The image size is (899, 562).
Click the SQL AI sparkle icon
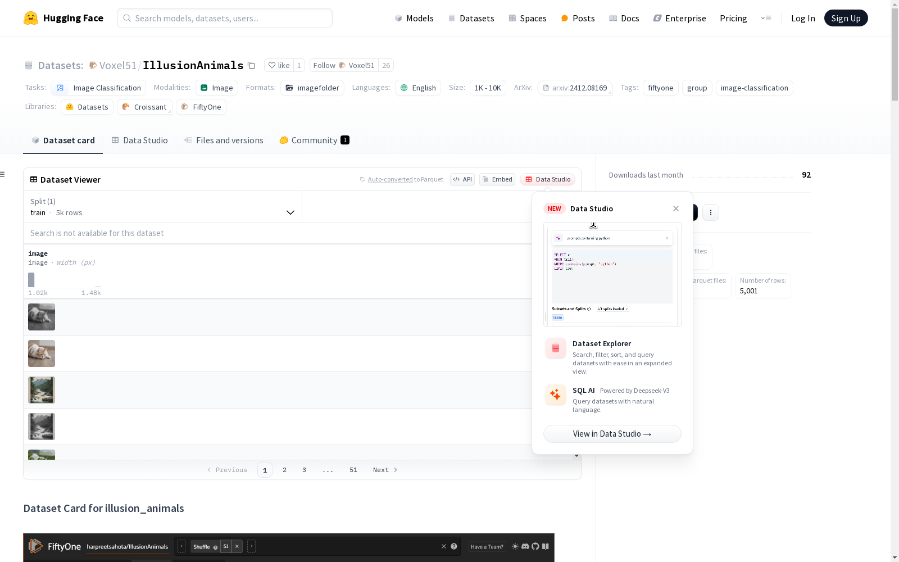coord(556,395)
